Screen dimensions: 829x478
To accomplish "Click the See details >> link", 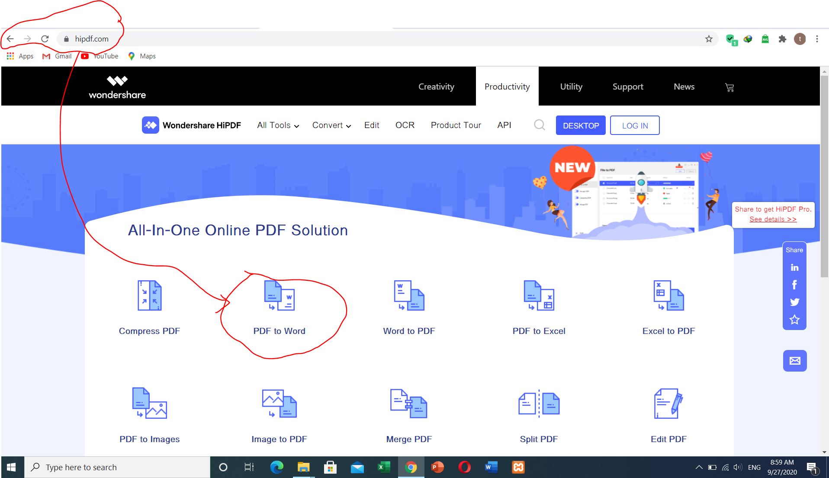I will (773, 219).
